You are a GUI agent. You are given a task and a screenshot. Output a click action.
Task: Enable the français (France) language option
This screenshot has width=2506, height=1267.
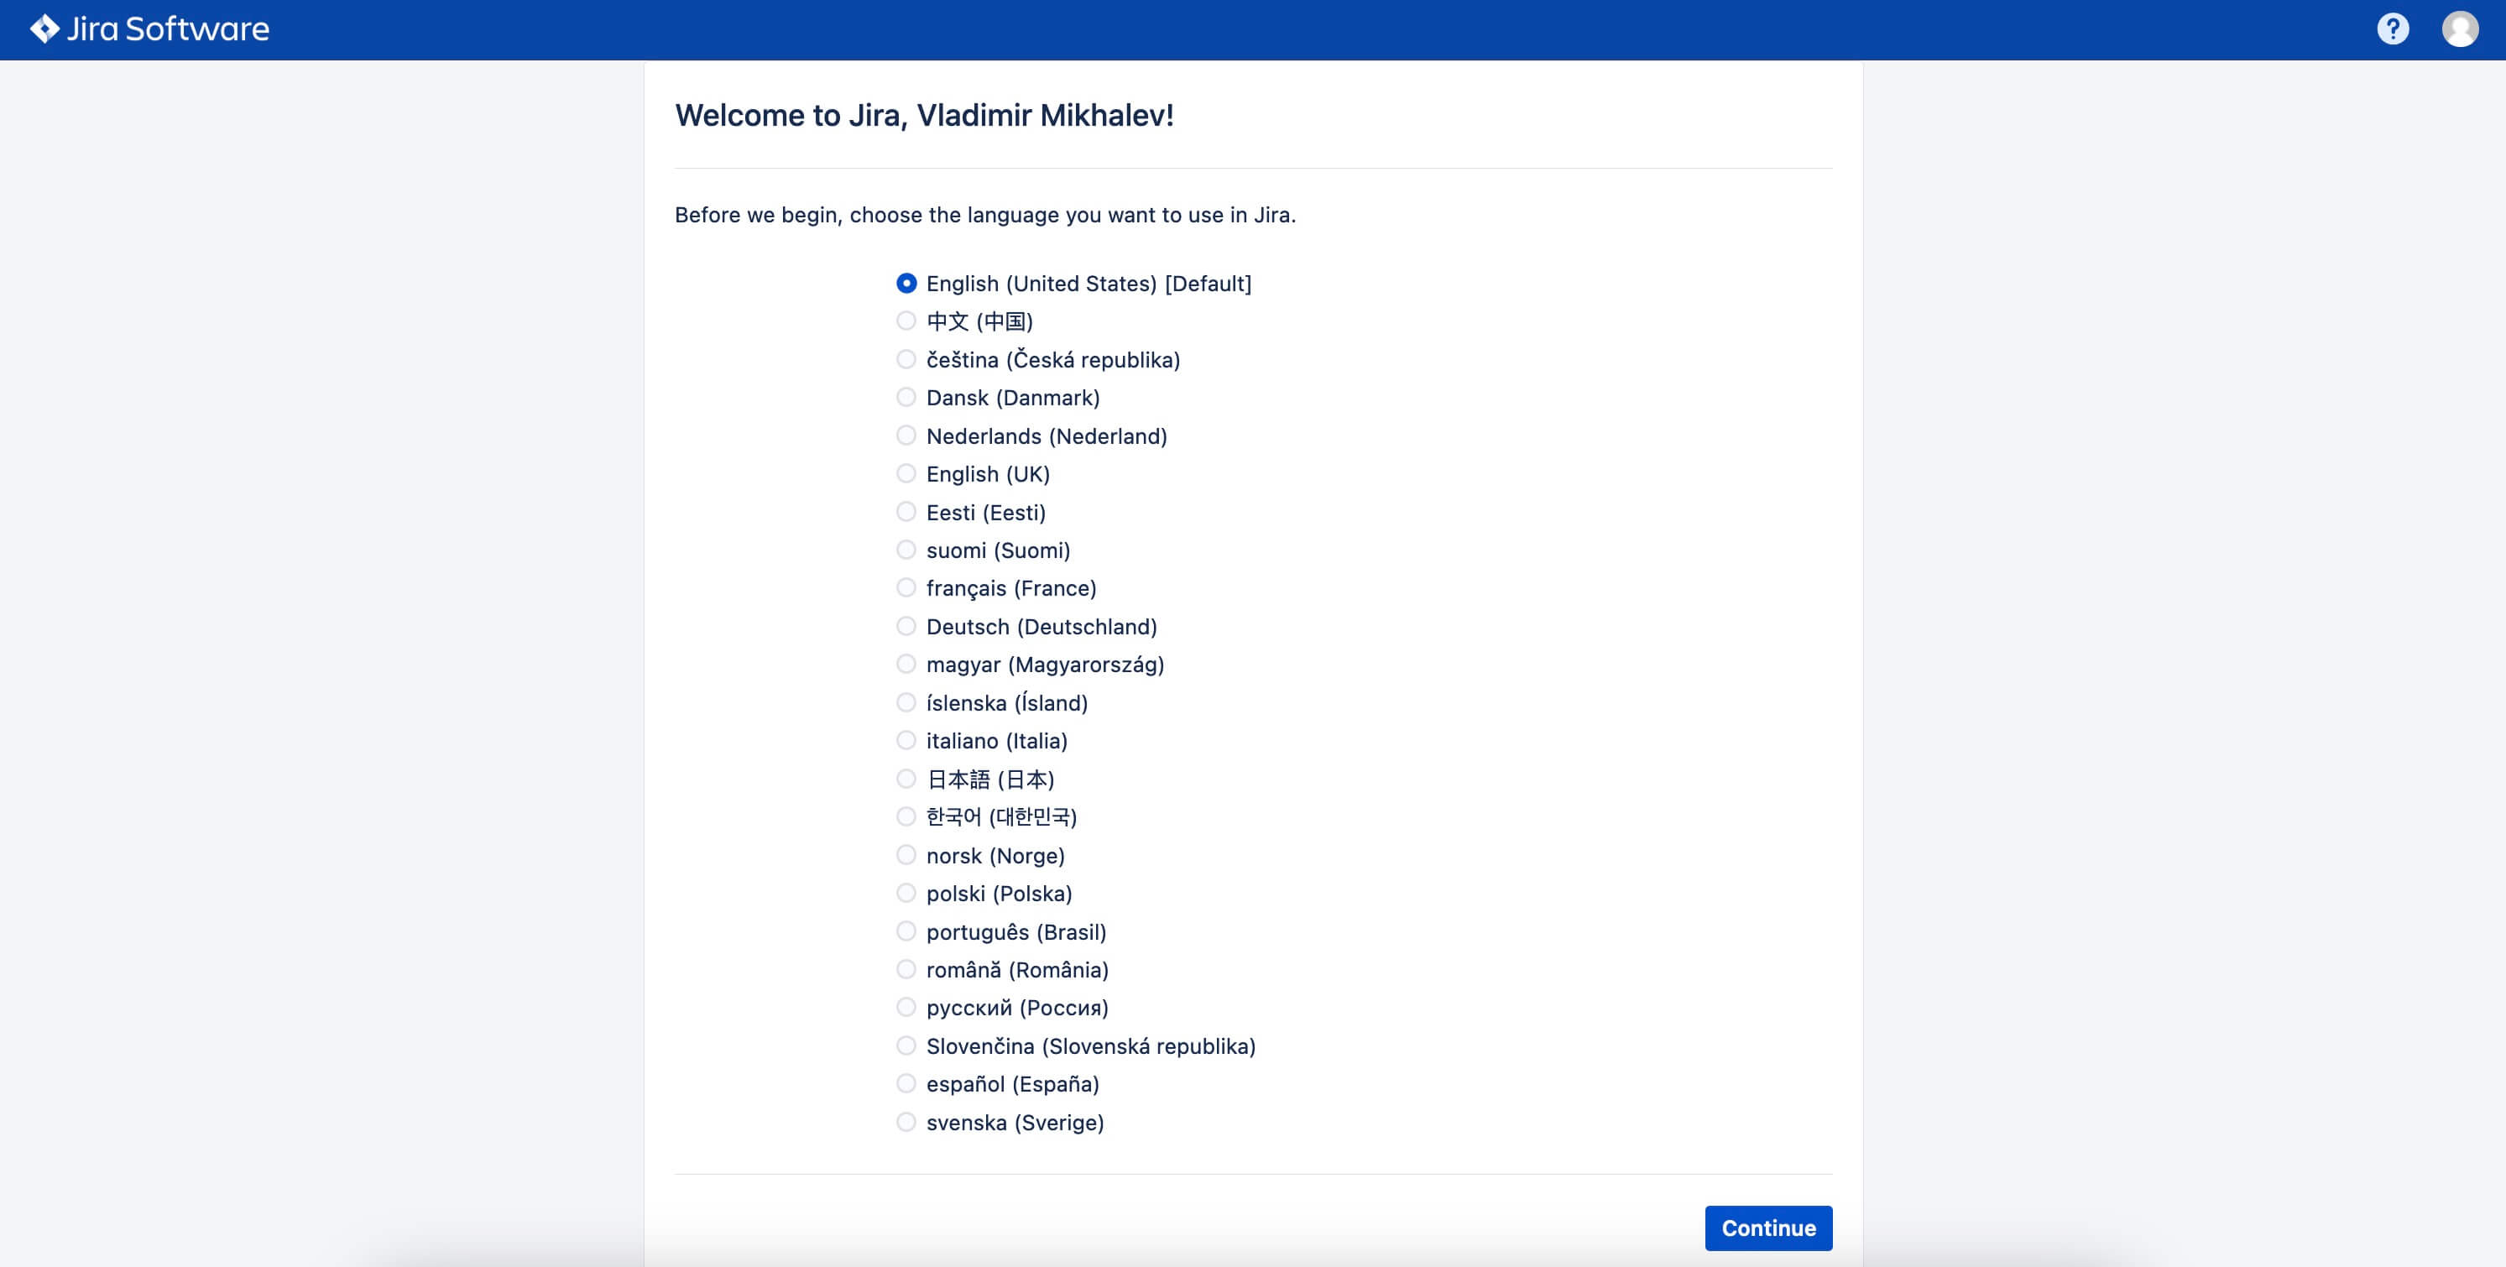coord(905,587)
